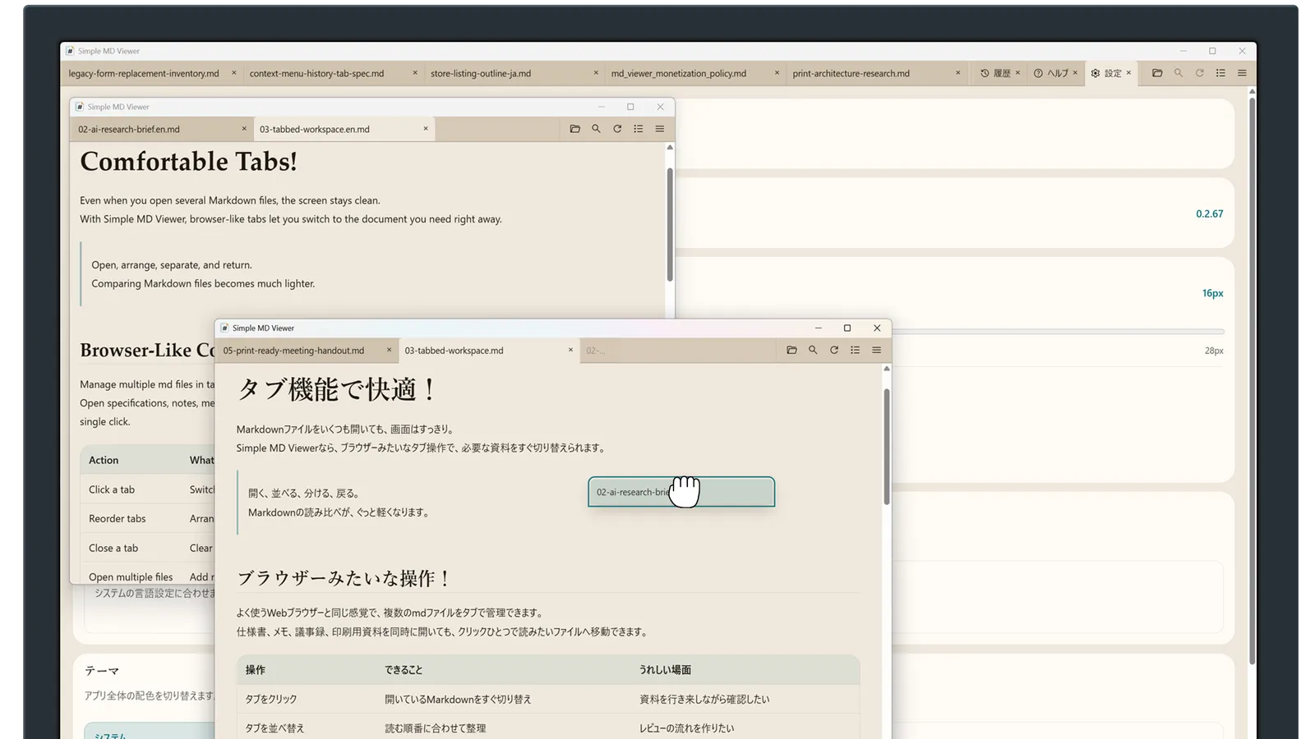Close print-architecture-research.md tab
This screenshot has height=739, width=1315.
[x=957, y=73]
